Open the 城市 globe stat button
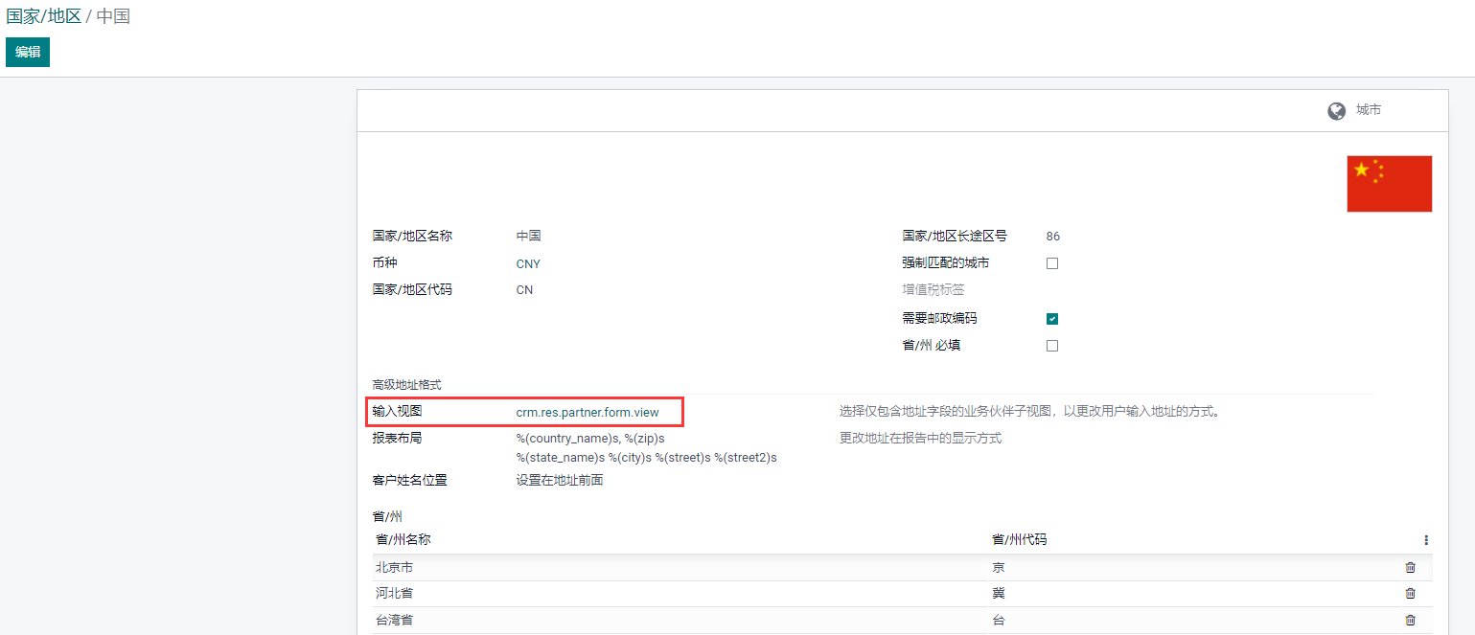The height and width of the screenshot is (635, 1475). pyautogui.click(x=1354, y=110)
